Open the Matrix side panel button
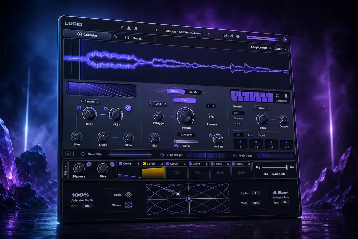 [65, 170]
